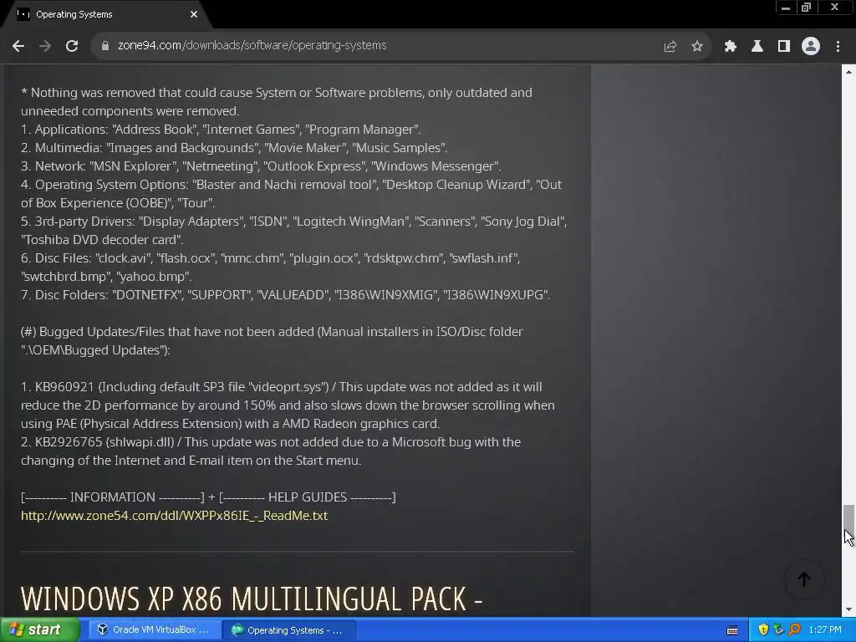Click the magnifier tray icon
The image size is (856, 642).
(x=794, y=630)
